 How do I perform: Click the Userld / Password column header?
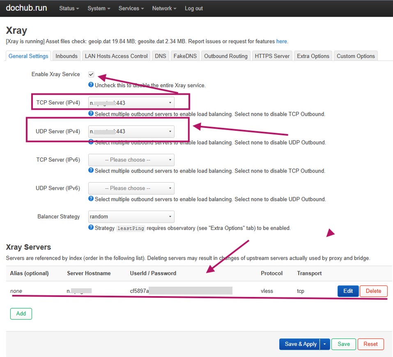coord(153,273)
